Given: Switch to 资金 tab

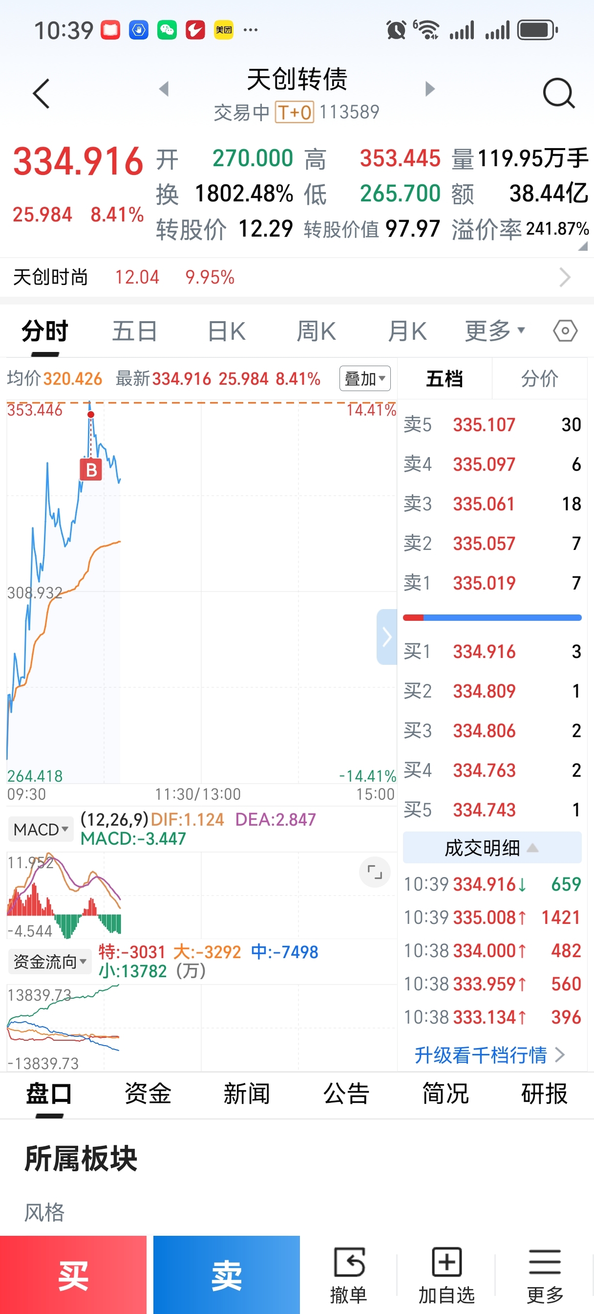Looking at the screenshot, I should click(148, 1094).
